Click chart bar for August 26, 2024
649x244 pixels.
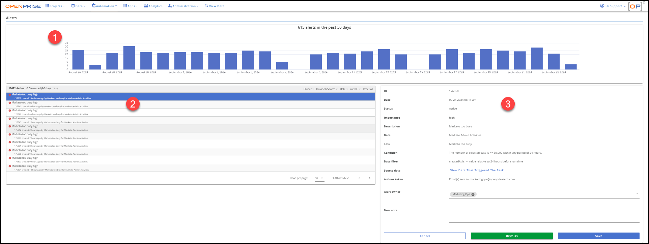(x=78, y=60)
